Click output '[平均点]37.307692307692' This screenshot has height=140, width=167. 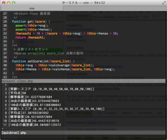point(29,113)
